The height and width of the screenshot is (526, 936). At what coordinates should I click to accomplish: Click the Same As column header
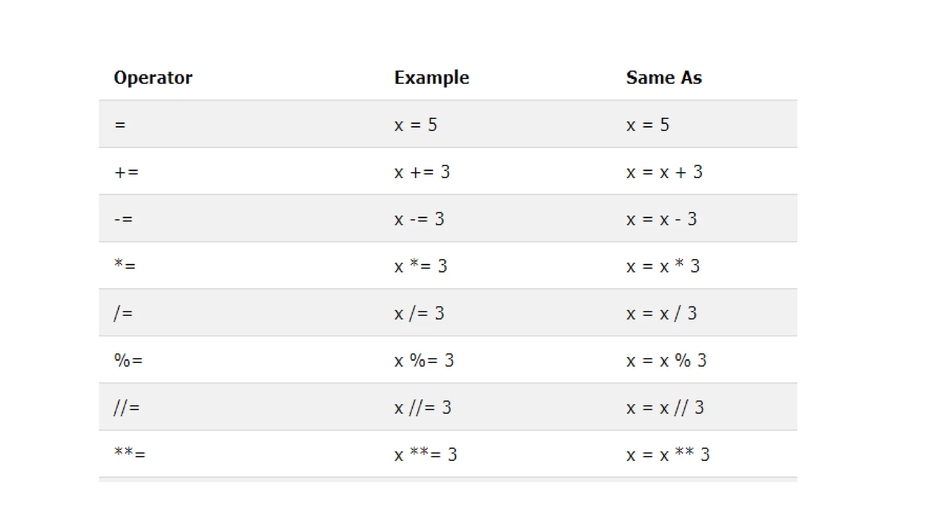[x=664, y=78]
